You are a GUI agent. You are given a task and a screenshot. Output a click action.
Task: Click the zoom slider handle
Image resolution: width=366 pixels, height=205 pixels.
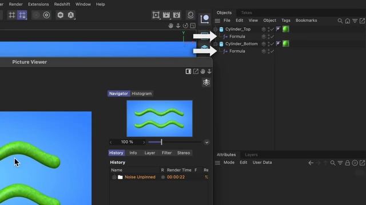[161, 142]
